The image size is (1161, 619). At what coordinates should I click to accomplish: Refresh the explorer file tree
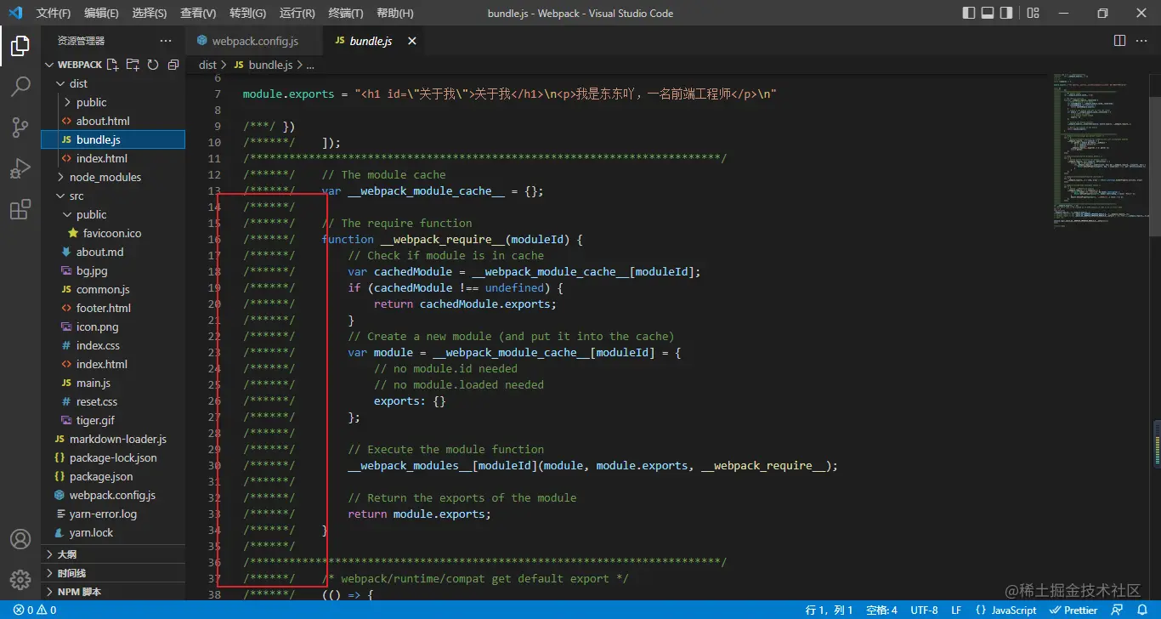pyautogui.click(x=153, y=65)
